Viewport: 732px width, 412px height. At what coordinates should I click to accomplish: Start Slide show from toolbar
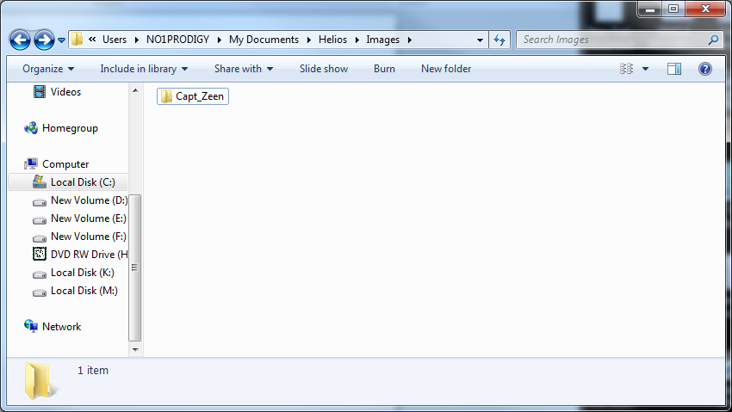(324, 69)
